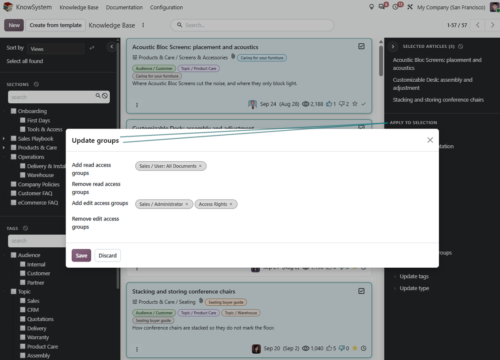The image size is (500, 360).
Task: Deselect the Acoustic Bloc Screens article checkbox
Action: [362, 46]
